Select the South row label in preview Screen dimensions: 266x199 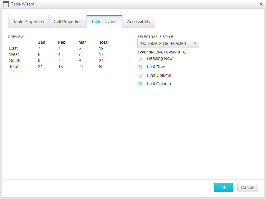pos(15,60)
